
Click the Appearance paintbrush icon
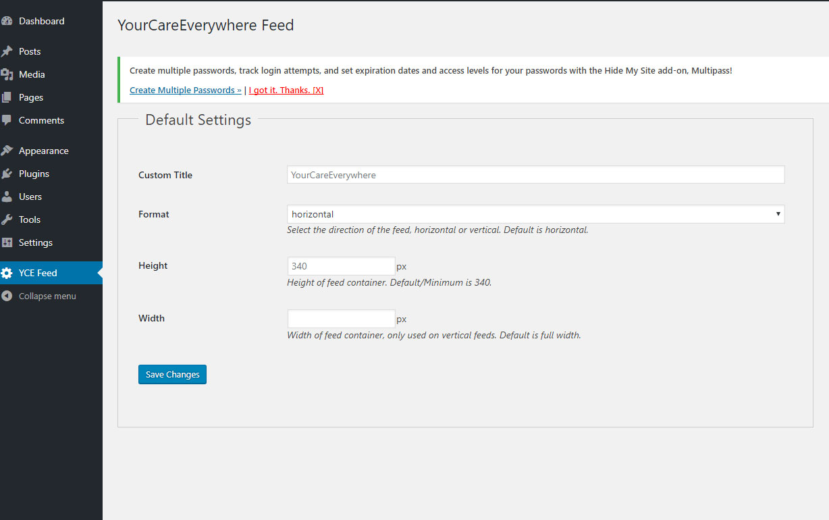pyautogui.click(x=7, y=151)
